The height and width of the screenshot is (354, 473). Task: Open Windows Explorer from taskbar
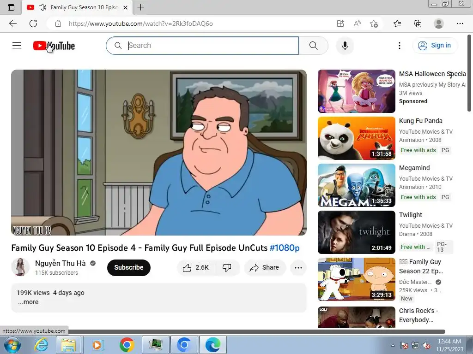click(x=68, y=345)
